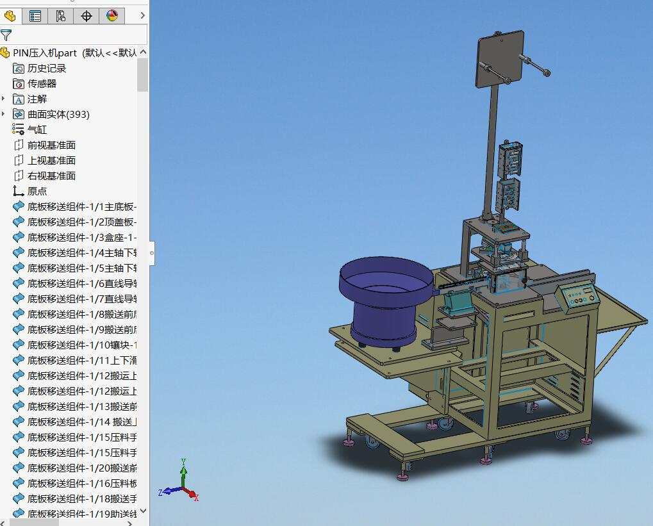Click the feature tree filter funnel icon
Viewport: 653px width, 526px height.
pos(6,35)
